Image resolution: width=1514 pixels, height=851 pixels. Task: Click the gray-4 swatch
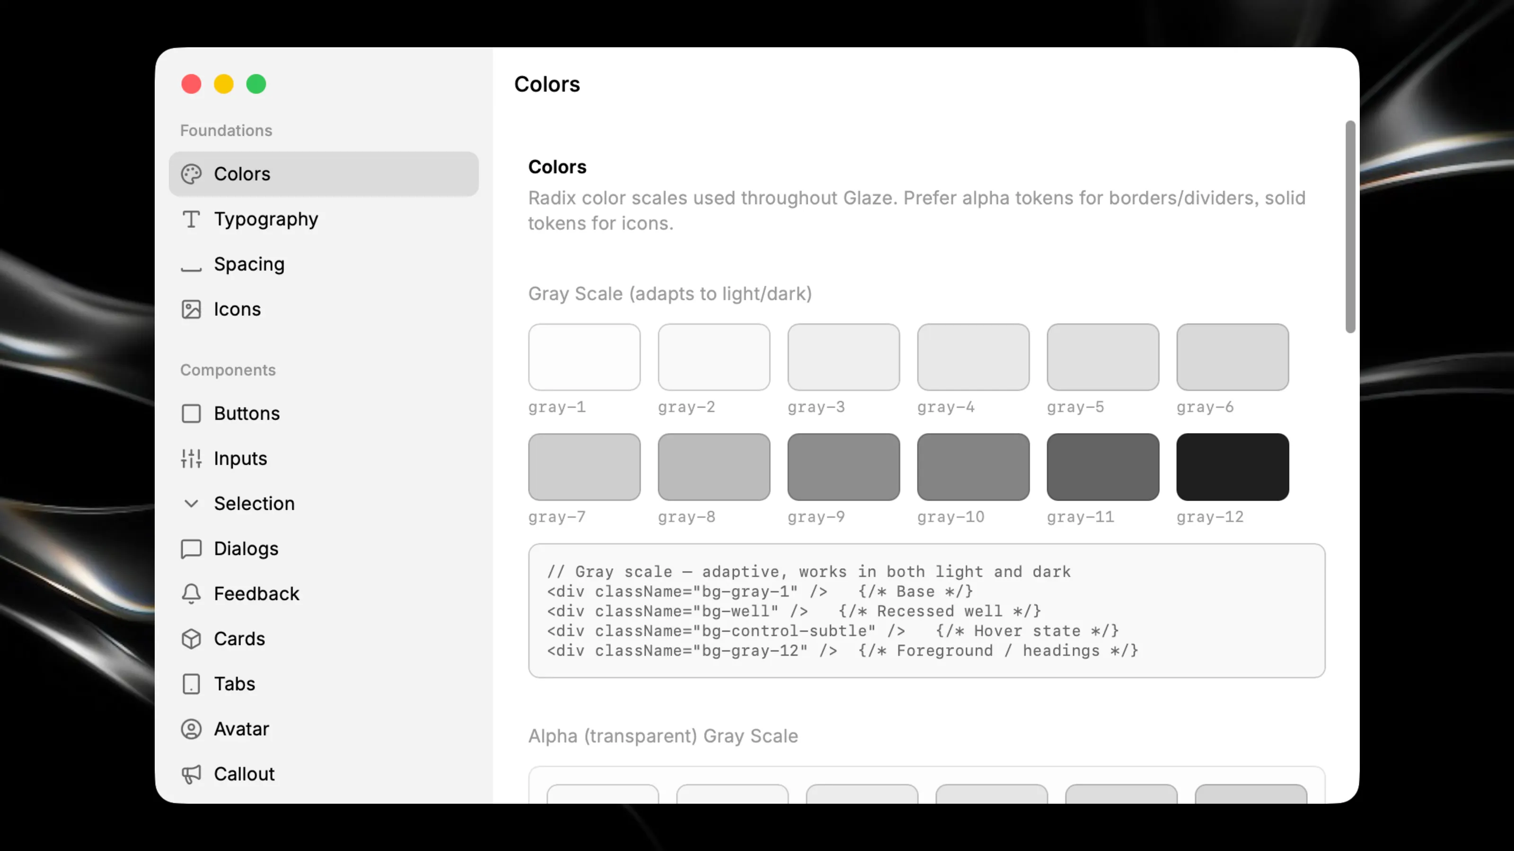point(973,357)
